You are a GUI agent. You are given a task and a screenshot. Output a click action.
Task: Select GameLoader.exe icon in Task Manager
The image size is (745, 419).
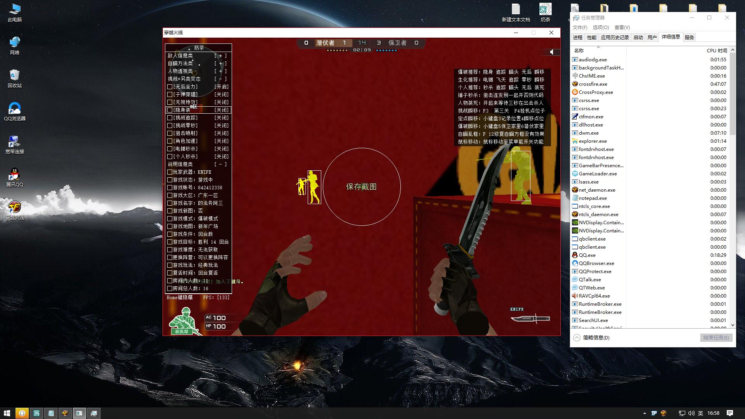pyautogui.click(x=575, y=173)
